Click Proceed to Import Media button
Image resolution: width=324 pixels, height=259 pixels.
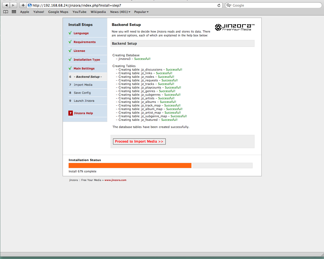click(x=139, y=141)
